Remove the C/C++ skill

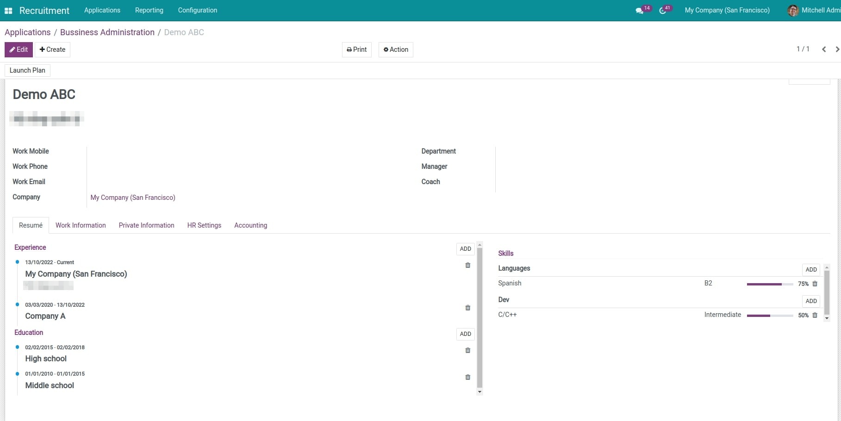(x=815, y=316)
